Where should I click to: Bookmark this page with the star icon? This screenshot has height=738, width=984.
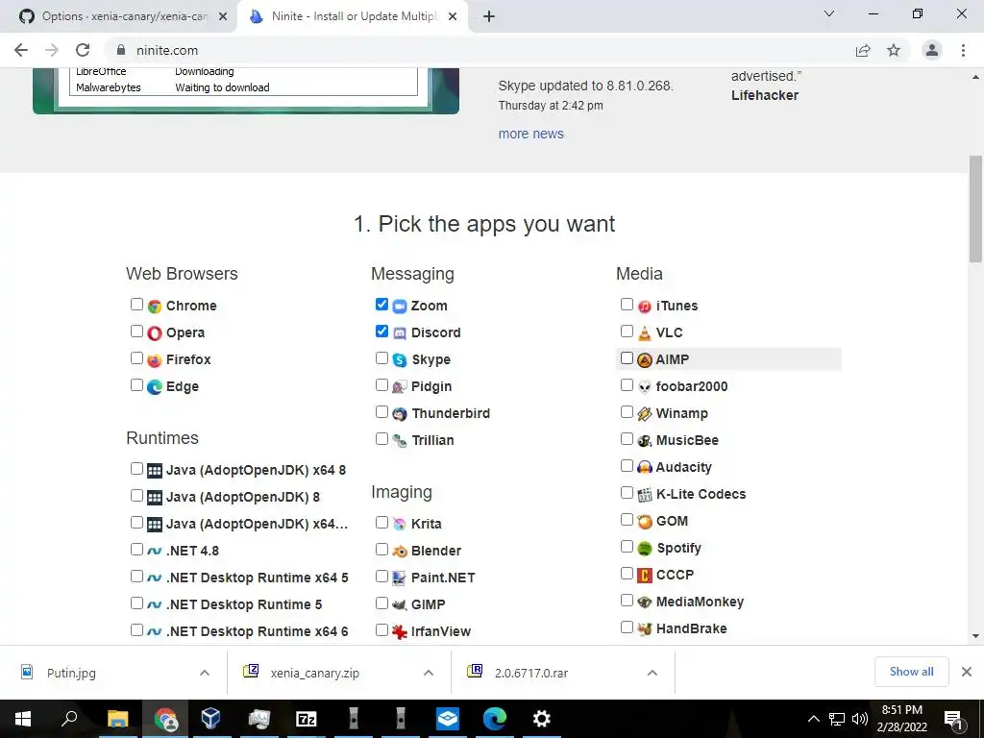(894, 50)
